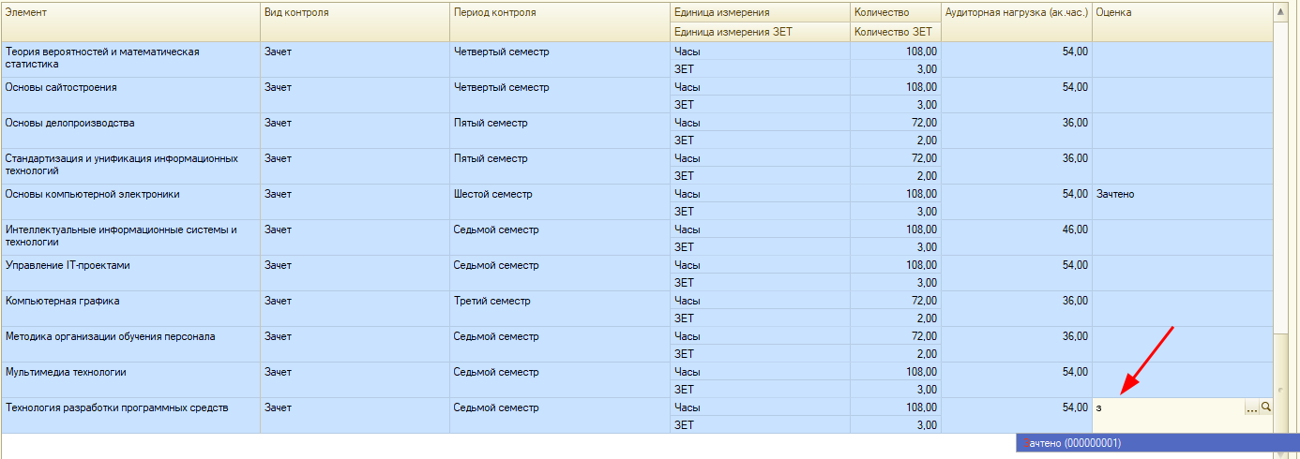Select the 'Управление IT-проектами' row

pos(68,265)
